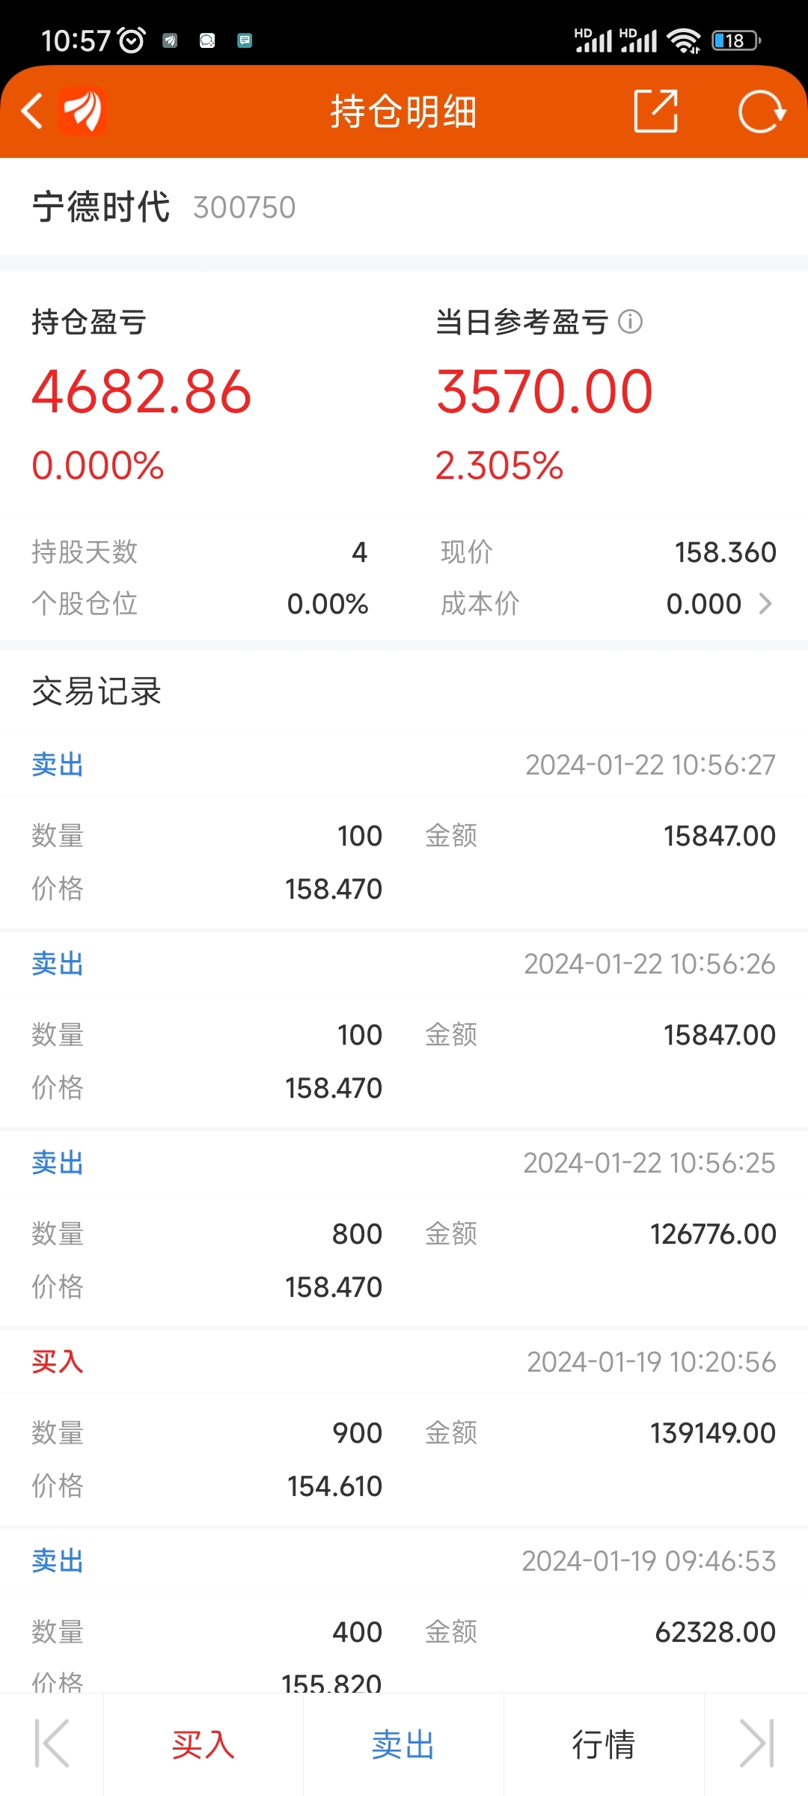Tap the back arrow in the header

pos(32,112)
